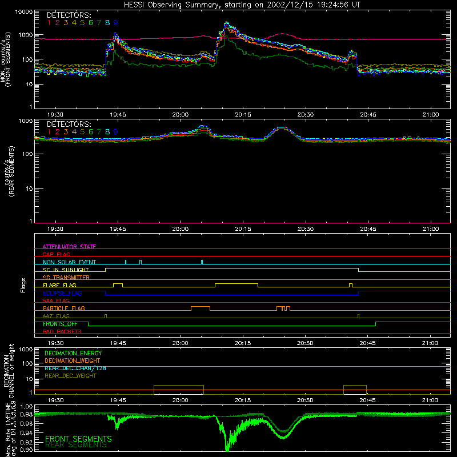Image resolution: width=457 pixels, height=457 pixels.
Task: Click detector '3' in rear segments legend
Action: coord(66,132)
